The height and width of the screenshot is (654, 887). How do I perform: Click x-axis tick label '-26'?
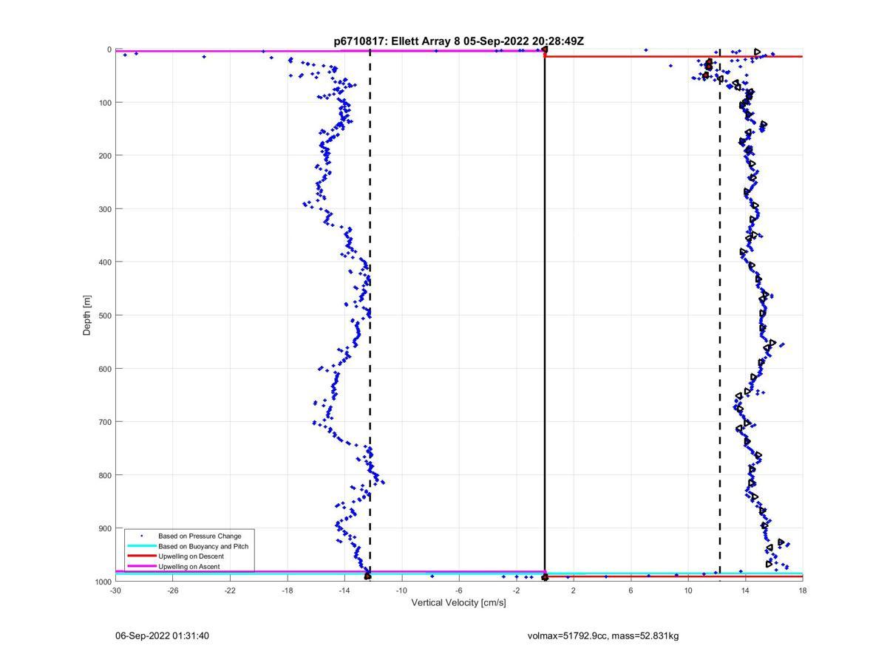[x=173, y=590]
